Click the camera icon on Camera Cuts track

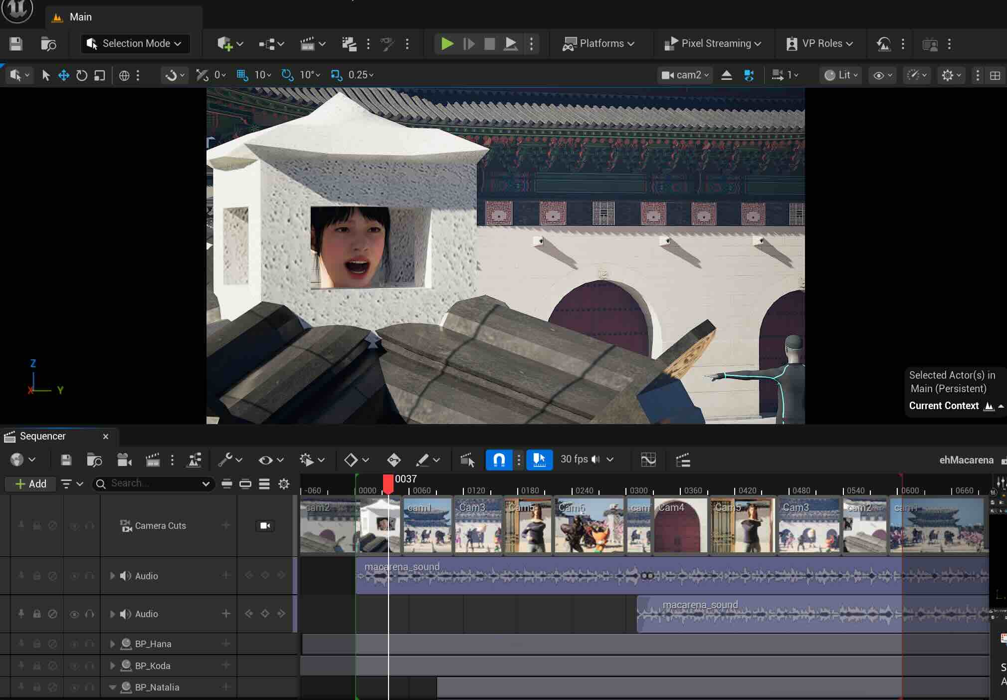click(265, 525)
